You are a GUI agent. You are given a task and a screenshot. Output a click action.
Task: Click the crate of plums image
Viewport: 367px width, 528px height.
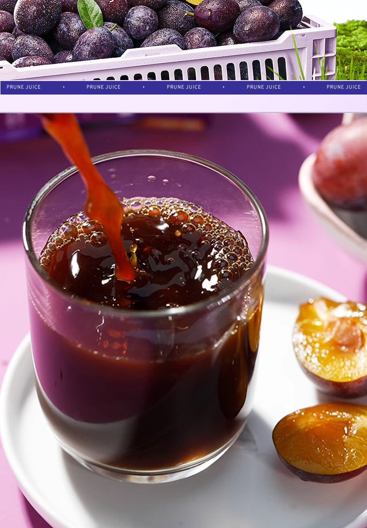point(183,40)
